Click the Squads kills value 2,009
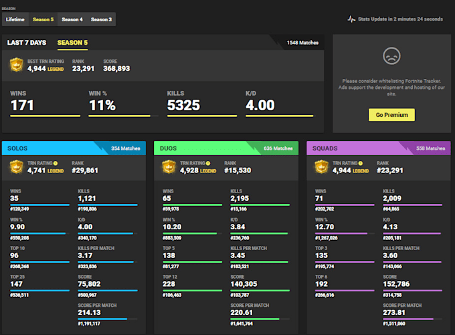455x335 pixels. pyautogui.click(x=392, y=199)
